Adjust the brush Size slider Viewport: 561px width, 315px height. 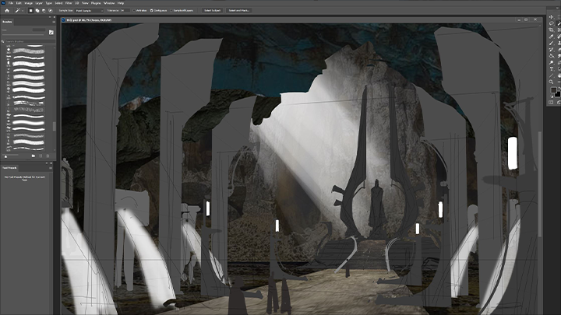click(23, 35)
